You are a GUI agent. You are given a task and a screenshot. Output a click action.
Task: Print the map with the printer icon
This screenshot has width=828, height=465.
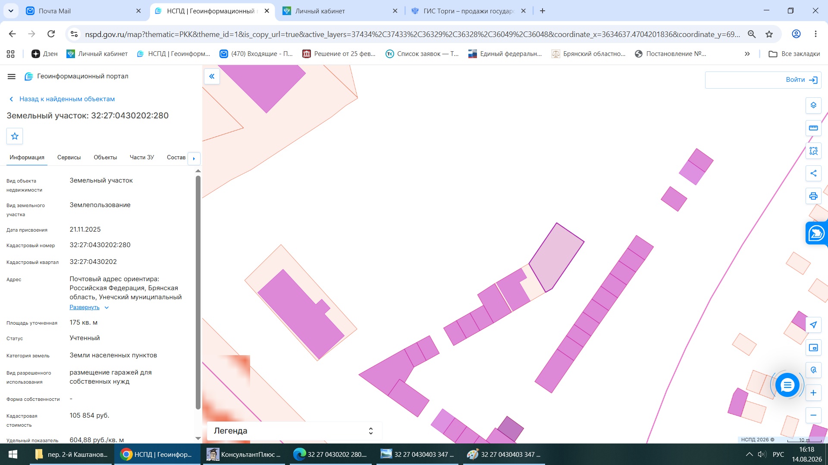pyautogui.click(x=813, y=196)
